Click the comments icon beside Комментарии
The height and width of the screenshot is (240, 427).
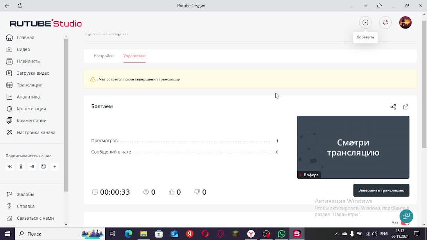coord(9,120)
